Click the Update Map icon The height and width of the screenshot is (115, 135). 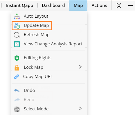click(x=17, y=26)
